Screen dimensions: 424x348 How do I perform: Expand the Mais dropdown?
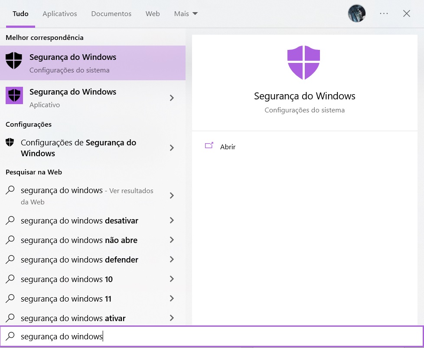186,14
